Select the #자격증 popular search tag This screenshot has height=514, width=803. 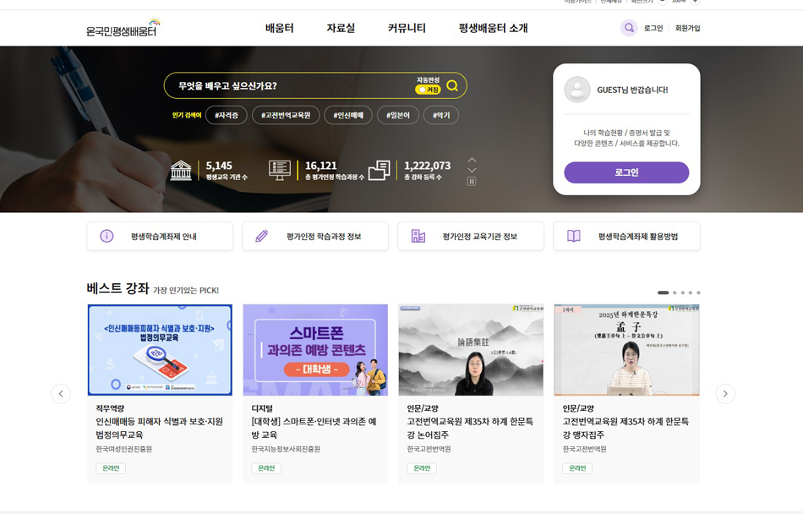point(227,115)
